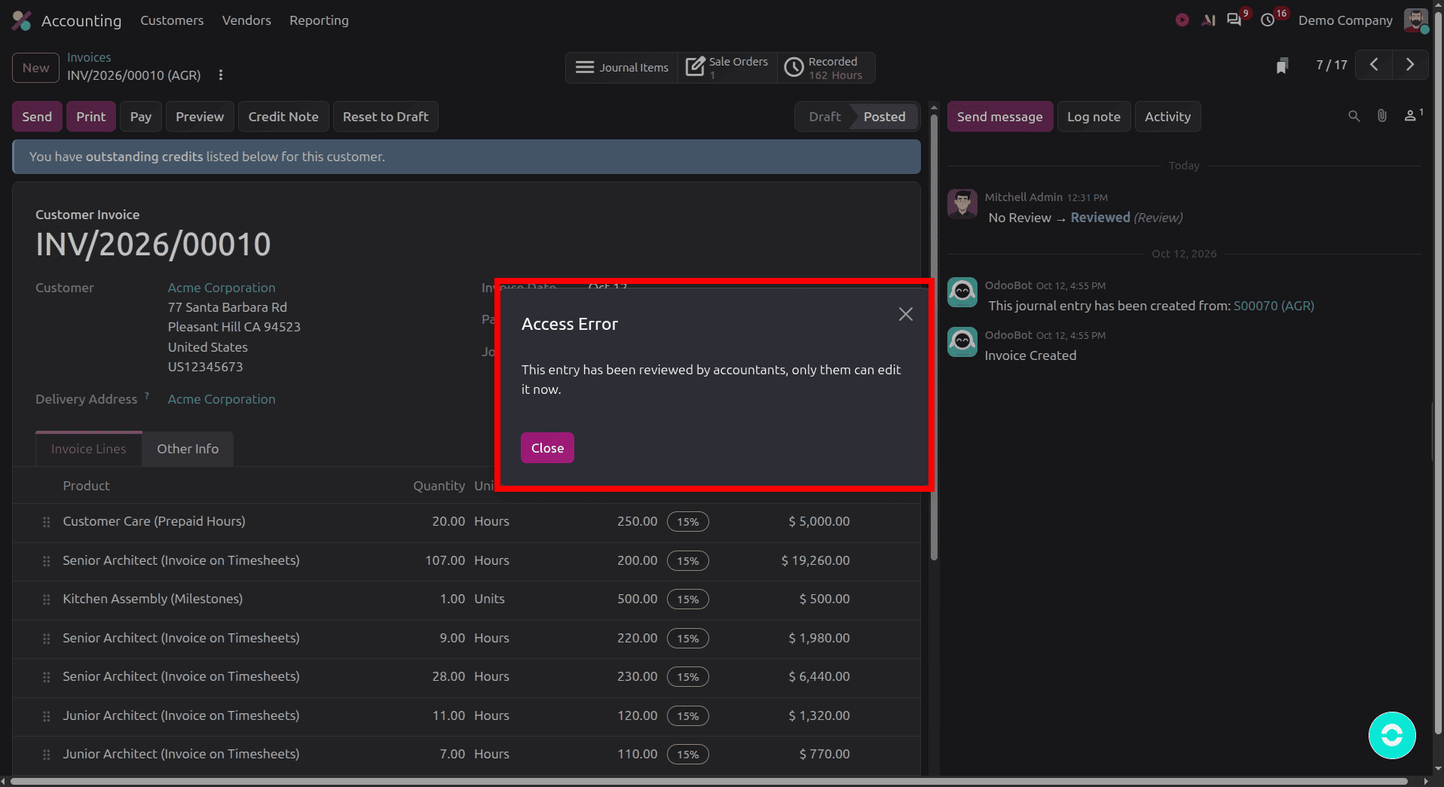The height and width of the screenshot is (787, 1444).
Task: Click the purple Close button
Action: [x=547, y=448]
